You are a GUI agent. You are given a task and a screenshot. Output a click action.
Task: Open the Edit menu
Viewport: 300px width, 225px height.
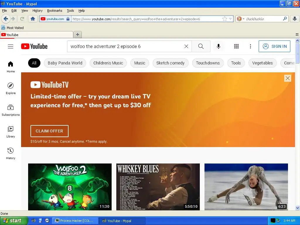pos(14,11)
